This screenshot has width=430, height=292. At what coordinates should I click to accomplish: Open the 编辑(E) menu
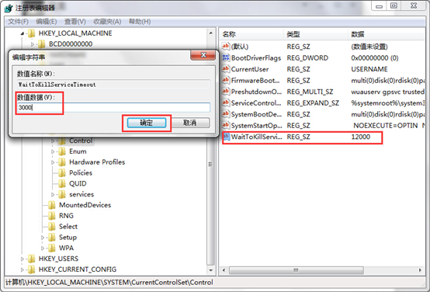tap(47, 22)
